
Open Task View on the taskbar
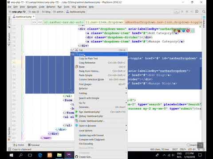(x=30, y=155)
